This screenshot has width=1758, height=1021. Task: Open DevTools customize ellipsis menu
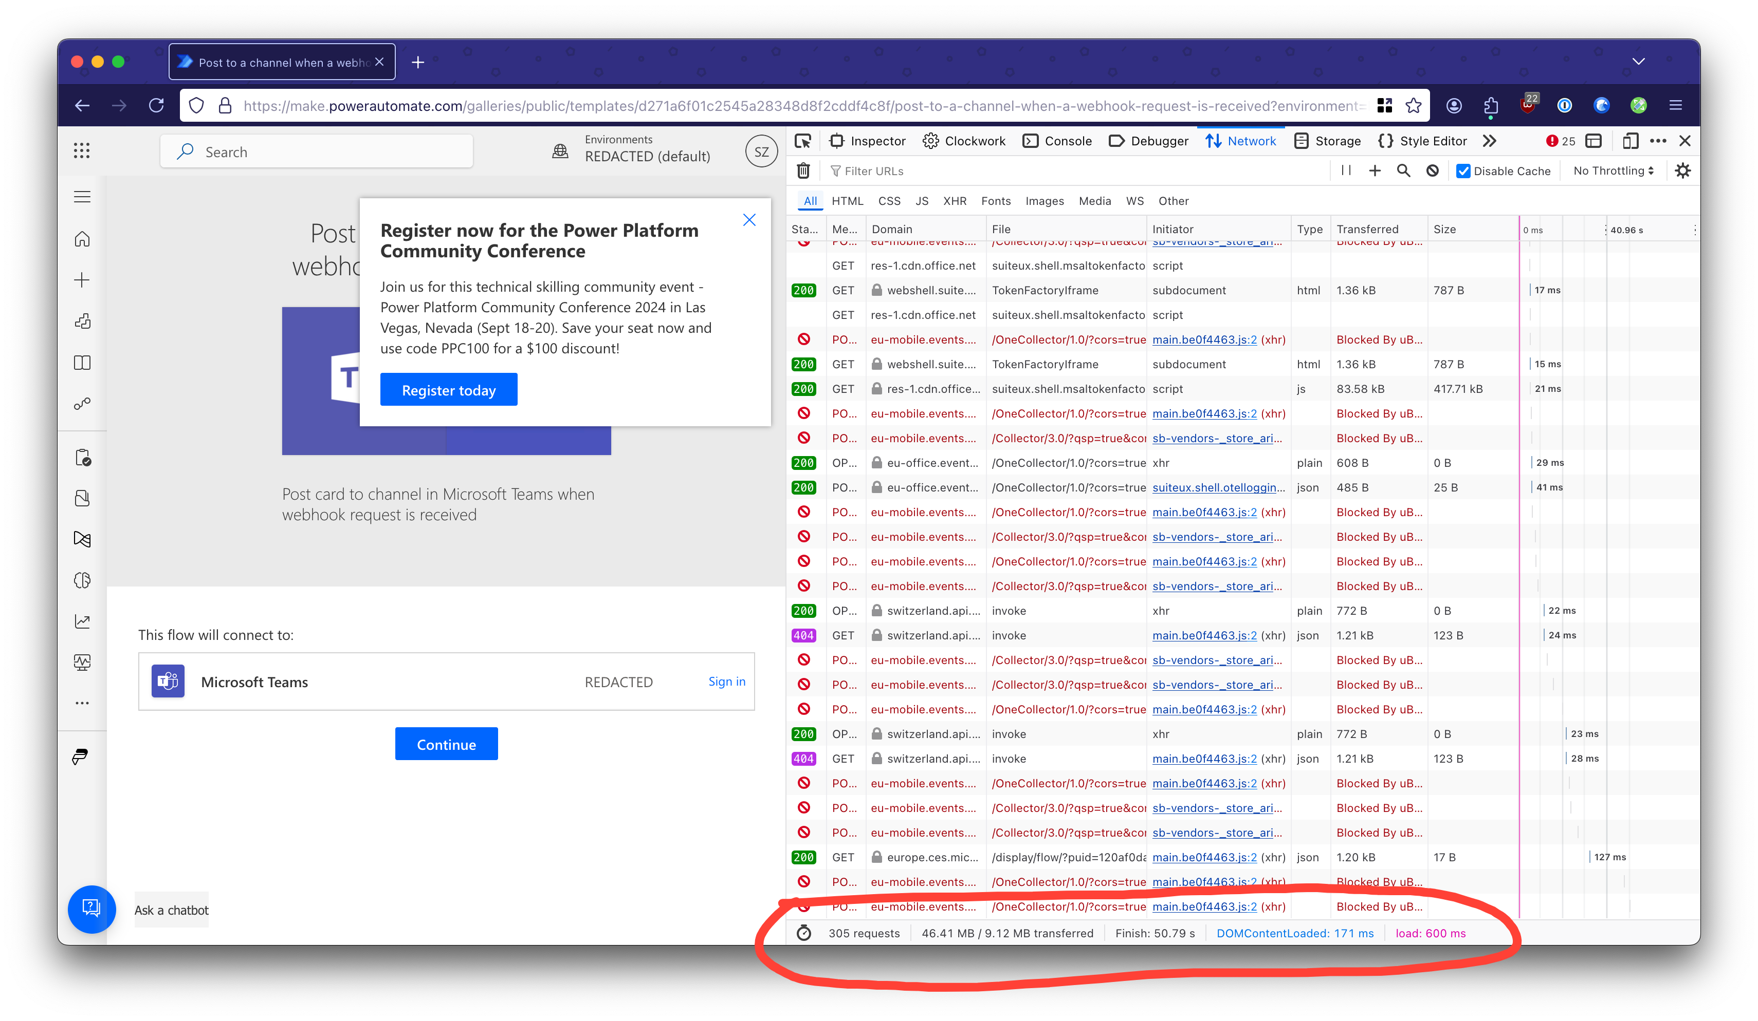point(1658,141)
